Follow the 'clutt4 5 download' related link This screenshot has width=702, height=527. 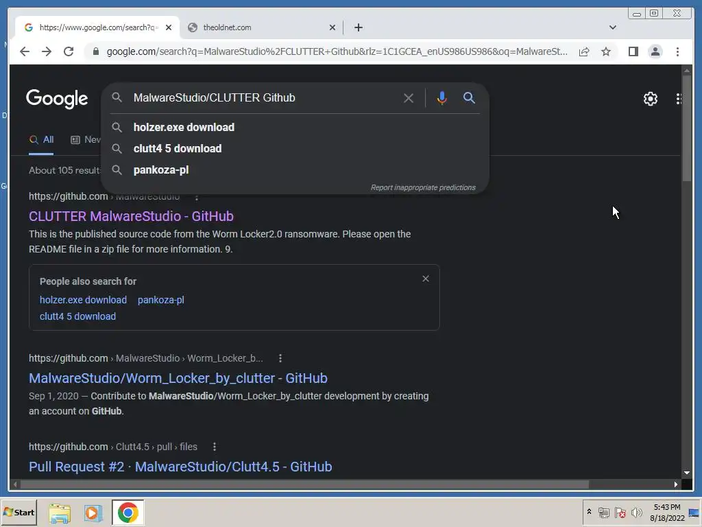78,316
